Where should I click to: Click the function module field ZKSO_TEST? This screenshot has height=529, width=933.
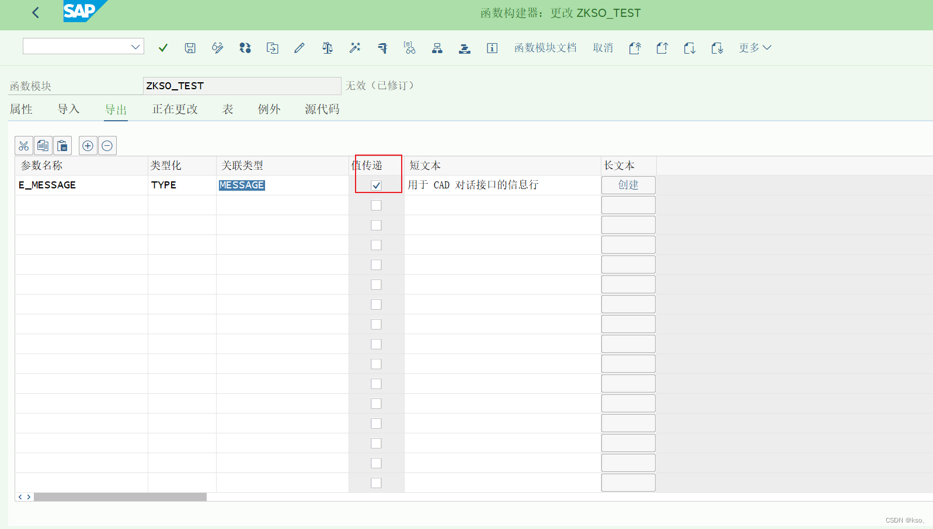coord(242,86)
